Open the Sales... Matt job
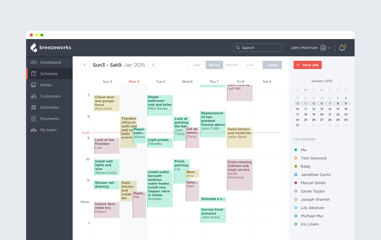Screen dimensions: 381x240 (x=192, y=191)
